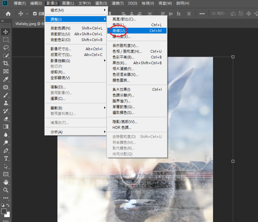Select the Rectangle shape tool
This screenshot has height=222, width=258.
[x=6, y=174]
